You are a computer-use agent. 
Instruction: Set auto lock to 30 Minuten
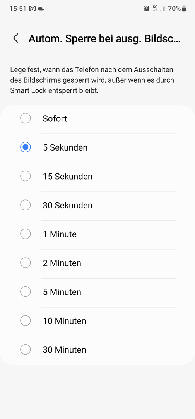click(97, 349)
